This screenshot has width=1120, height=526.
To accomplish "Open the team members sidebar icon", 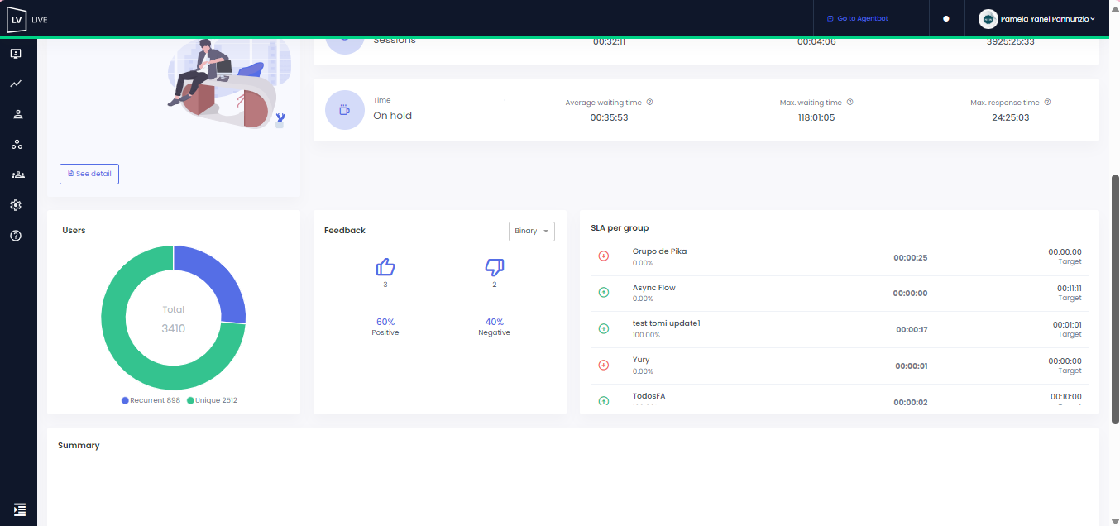I will click(x=18, y=175).
